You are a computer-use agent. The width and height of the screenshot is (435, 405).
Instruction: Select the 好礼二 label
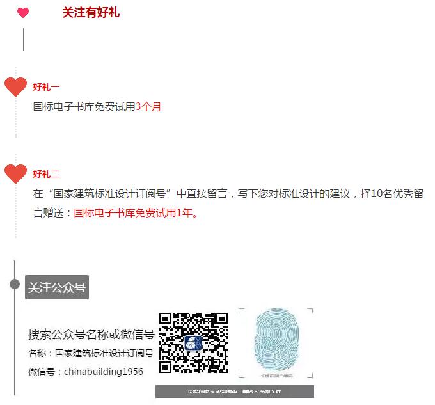46,174
